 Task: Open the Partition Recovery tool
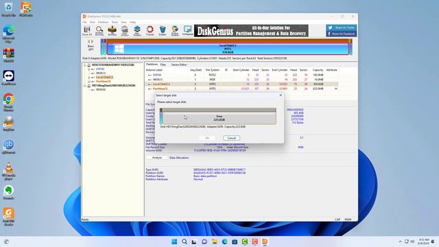99,31
